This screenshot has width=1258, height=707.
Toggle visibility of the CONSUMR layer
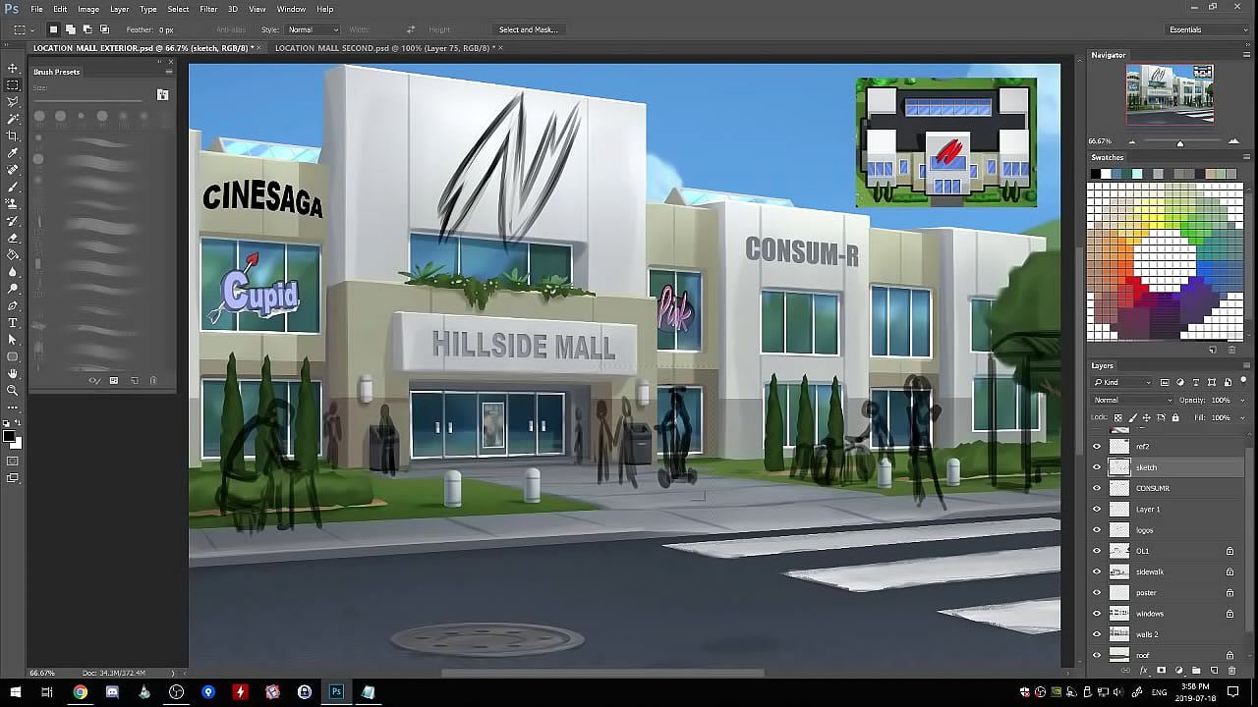pyautogui.click(x=1097, y=489)
